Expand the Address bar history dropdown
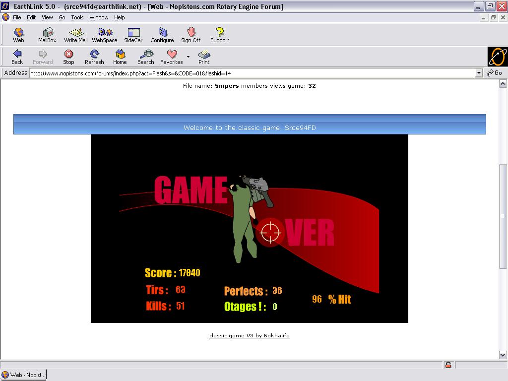The width and height of the screenshot is (508, 381). tap(479, 73)
